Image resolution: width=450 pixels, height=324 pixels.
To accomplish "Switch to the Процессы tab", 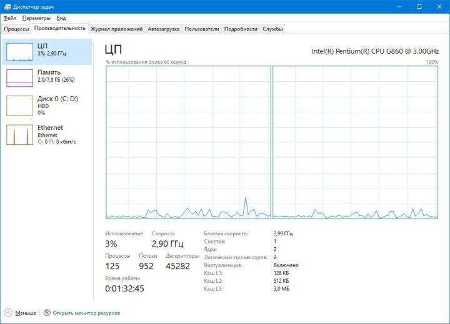I will 16,29.
